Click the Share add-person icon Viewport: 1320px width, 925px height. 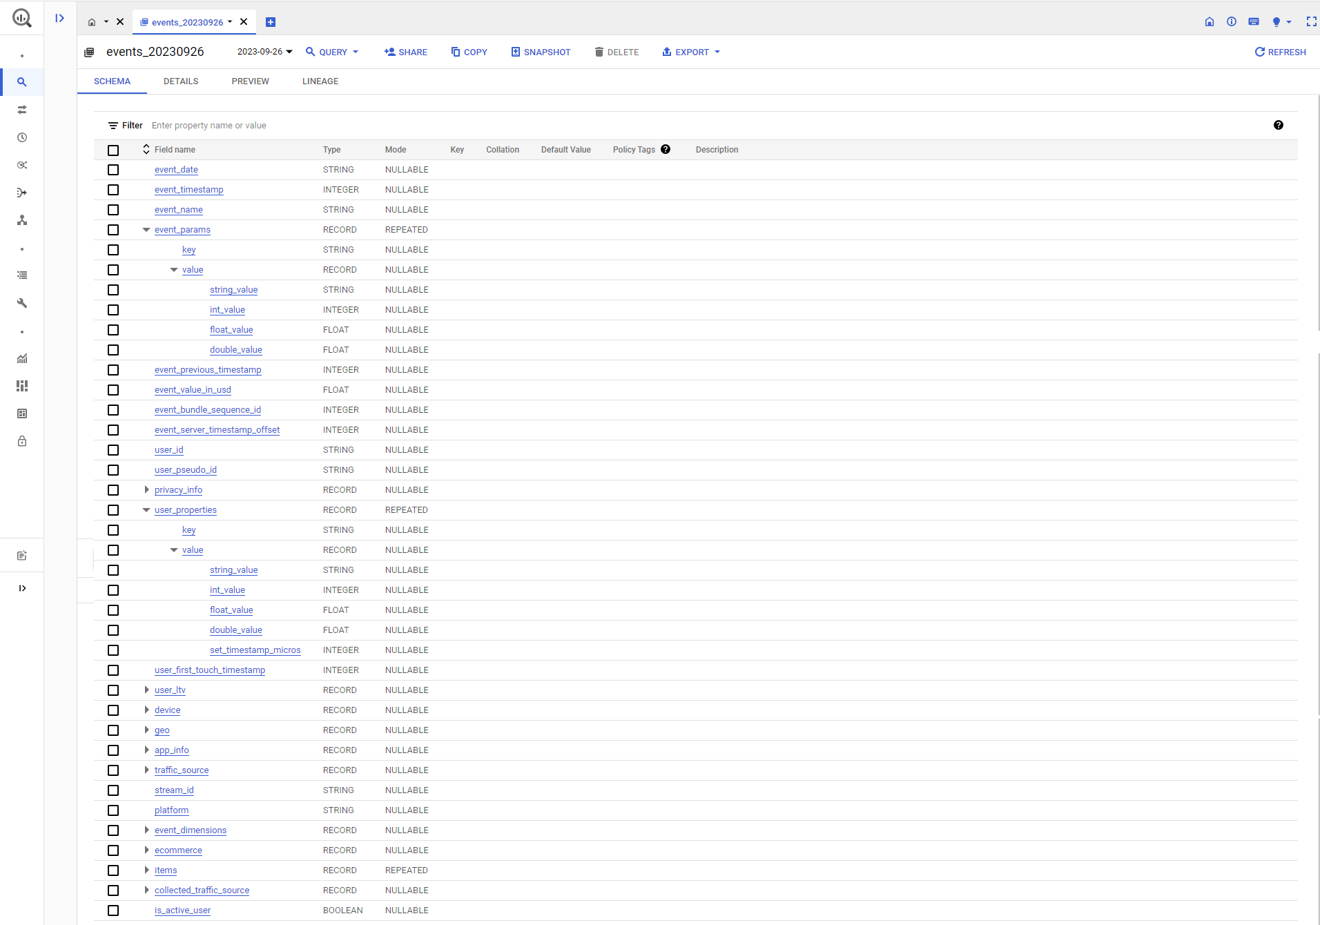click(389, 52)
